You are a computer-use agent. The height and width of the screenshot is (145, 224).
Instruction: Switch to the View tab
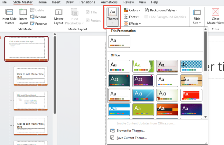coord(143,2)
